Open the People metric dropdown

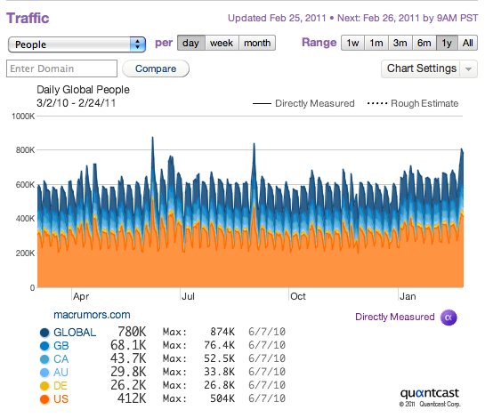click(77, 44)
